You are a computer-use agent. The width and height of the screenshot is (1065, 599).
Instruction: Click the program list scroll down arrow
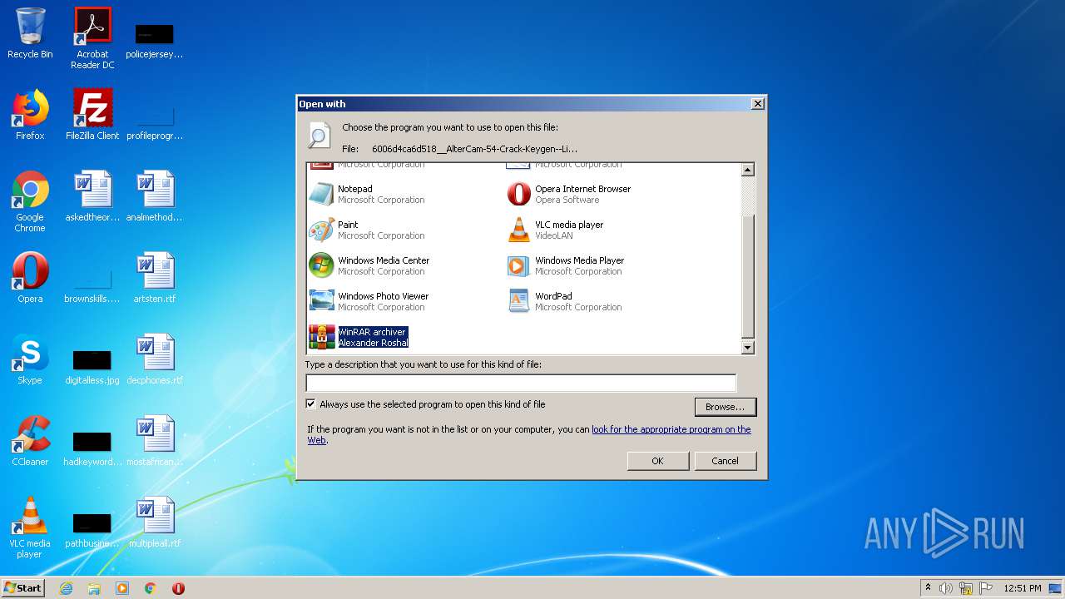(747, 348)
